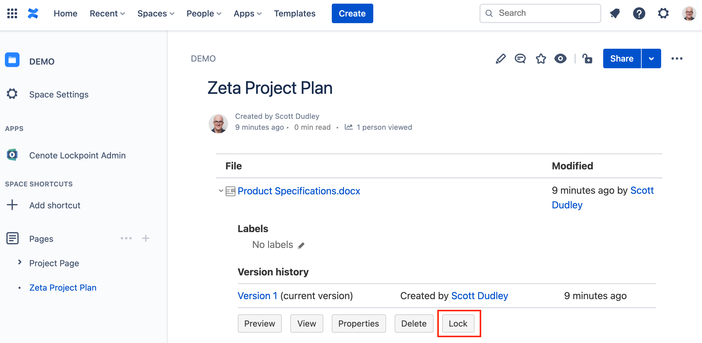Open notifications bell icon
The image size is (702, 343).
(x=615, y=13)
